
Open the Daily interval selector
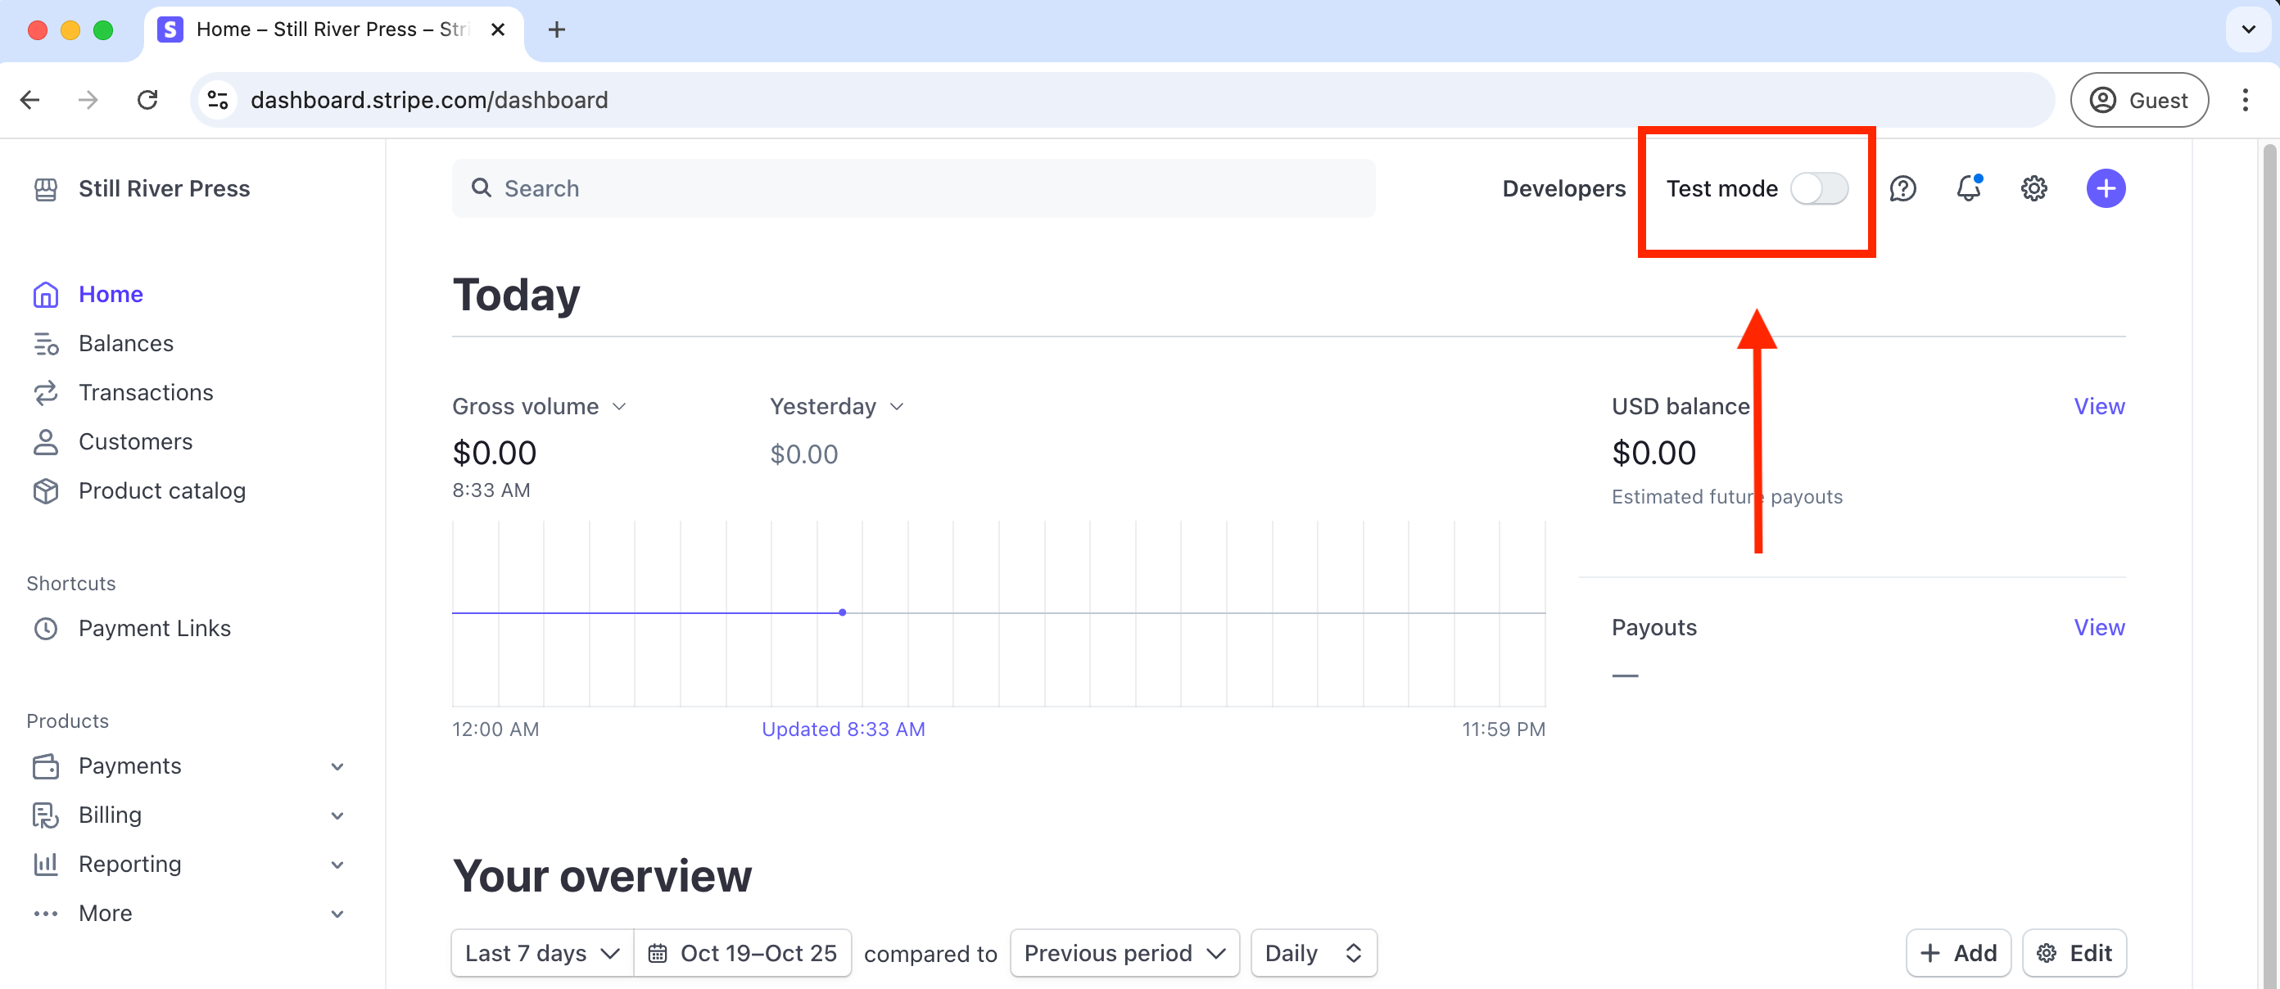coord(1314,953)
